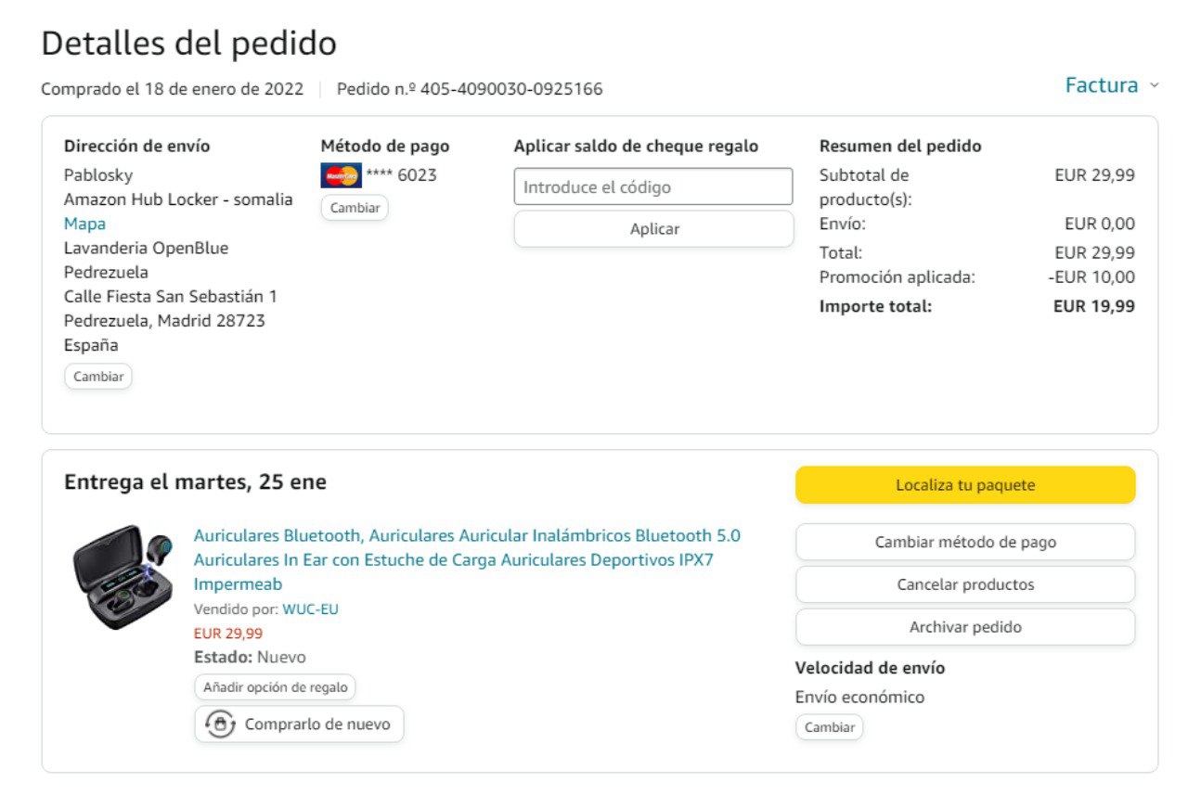Focus the gift card code input field
Image resolution: width=1188 pixels, height=795 pixels.
click(653, 186)
